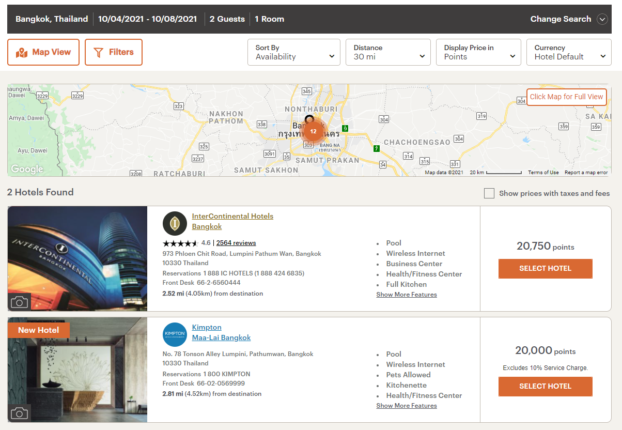The width and height of the screenshot is (622, 430).
Task: Open the InterContinental photo gallery via its camera icon
Action: [20, 302]
